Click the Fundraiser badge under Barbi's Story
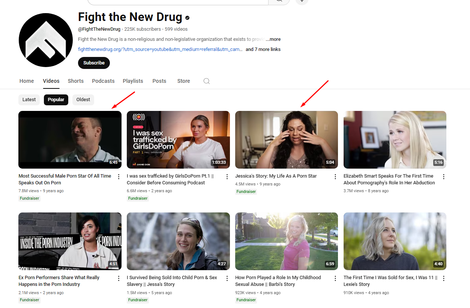 click(246, 300)
